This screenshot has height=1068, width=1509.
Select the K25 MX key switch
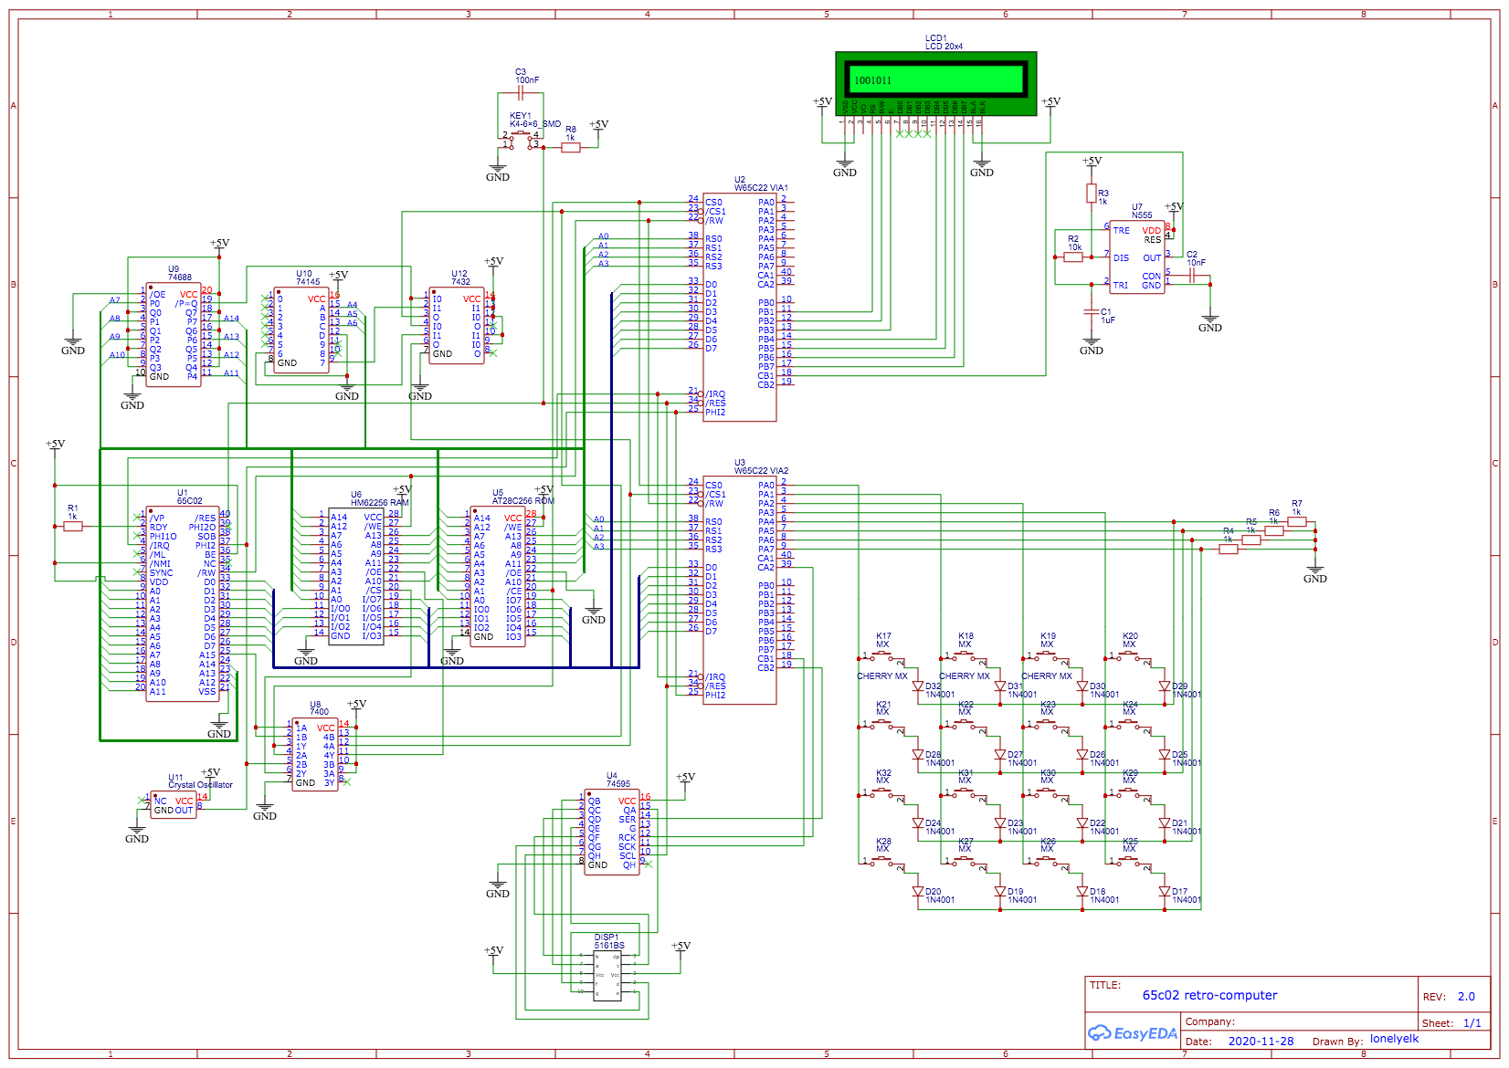click(1128, 862)
